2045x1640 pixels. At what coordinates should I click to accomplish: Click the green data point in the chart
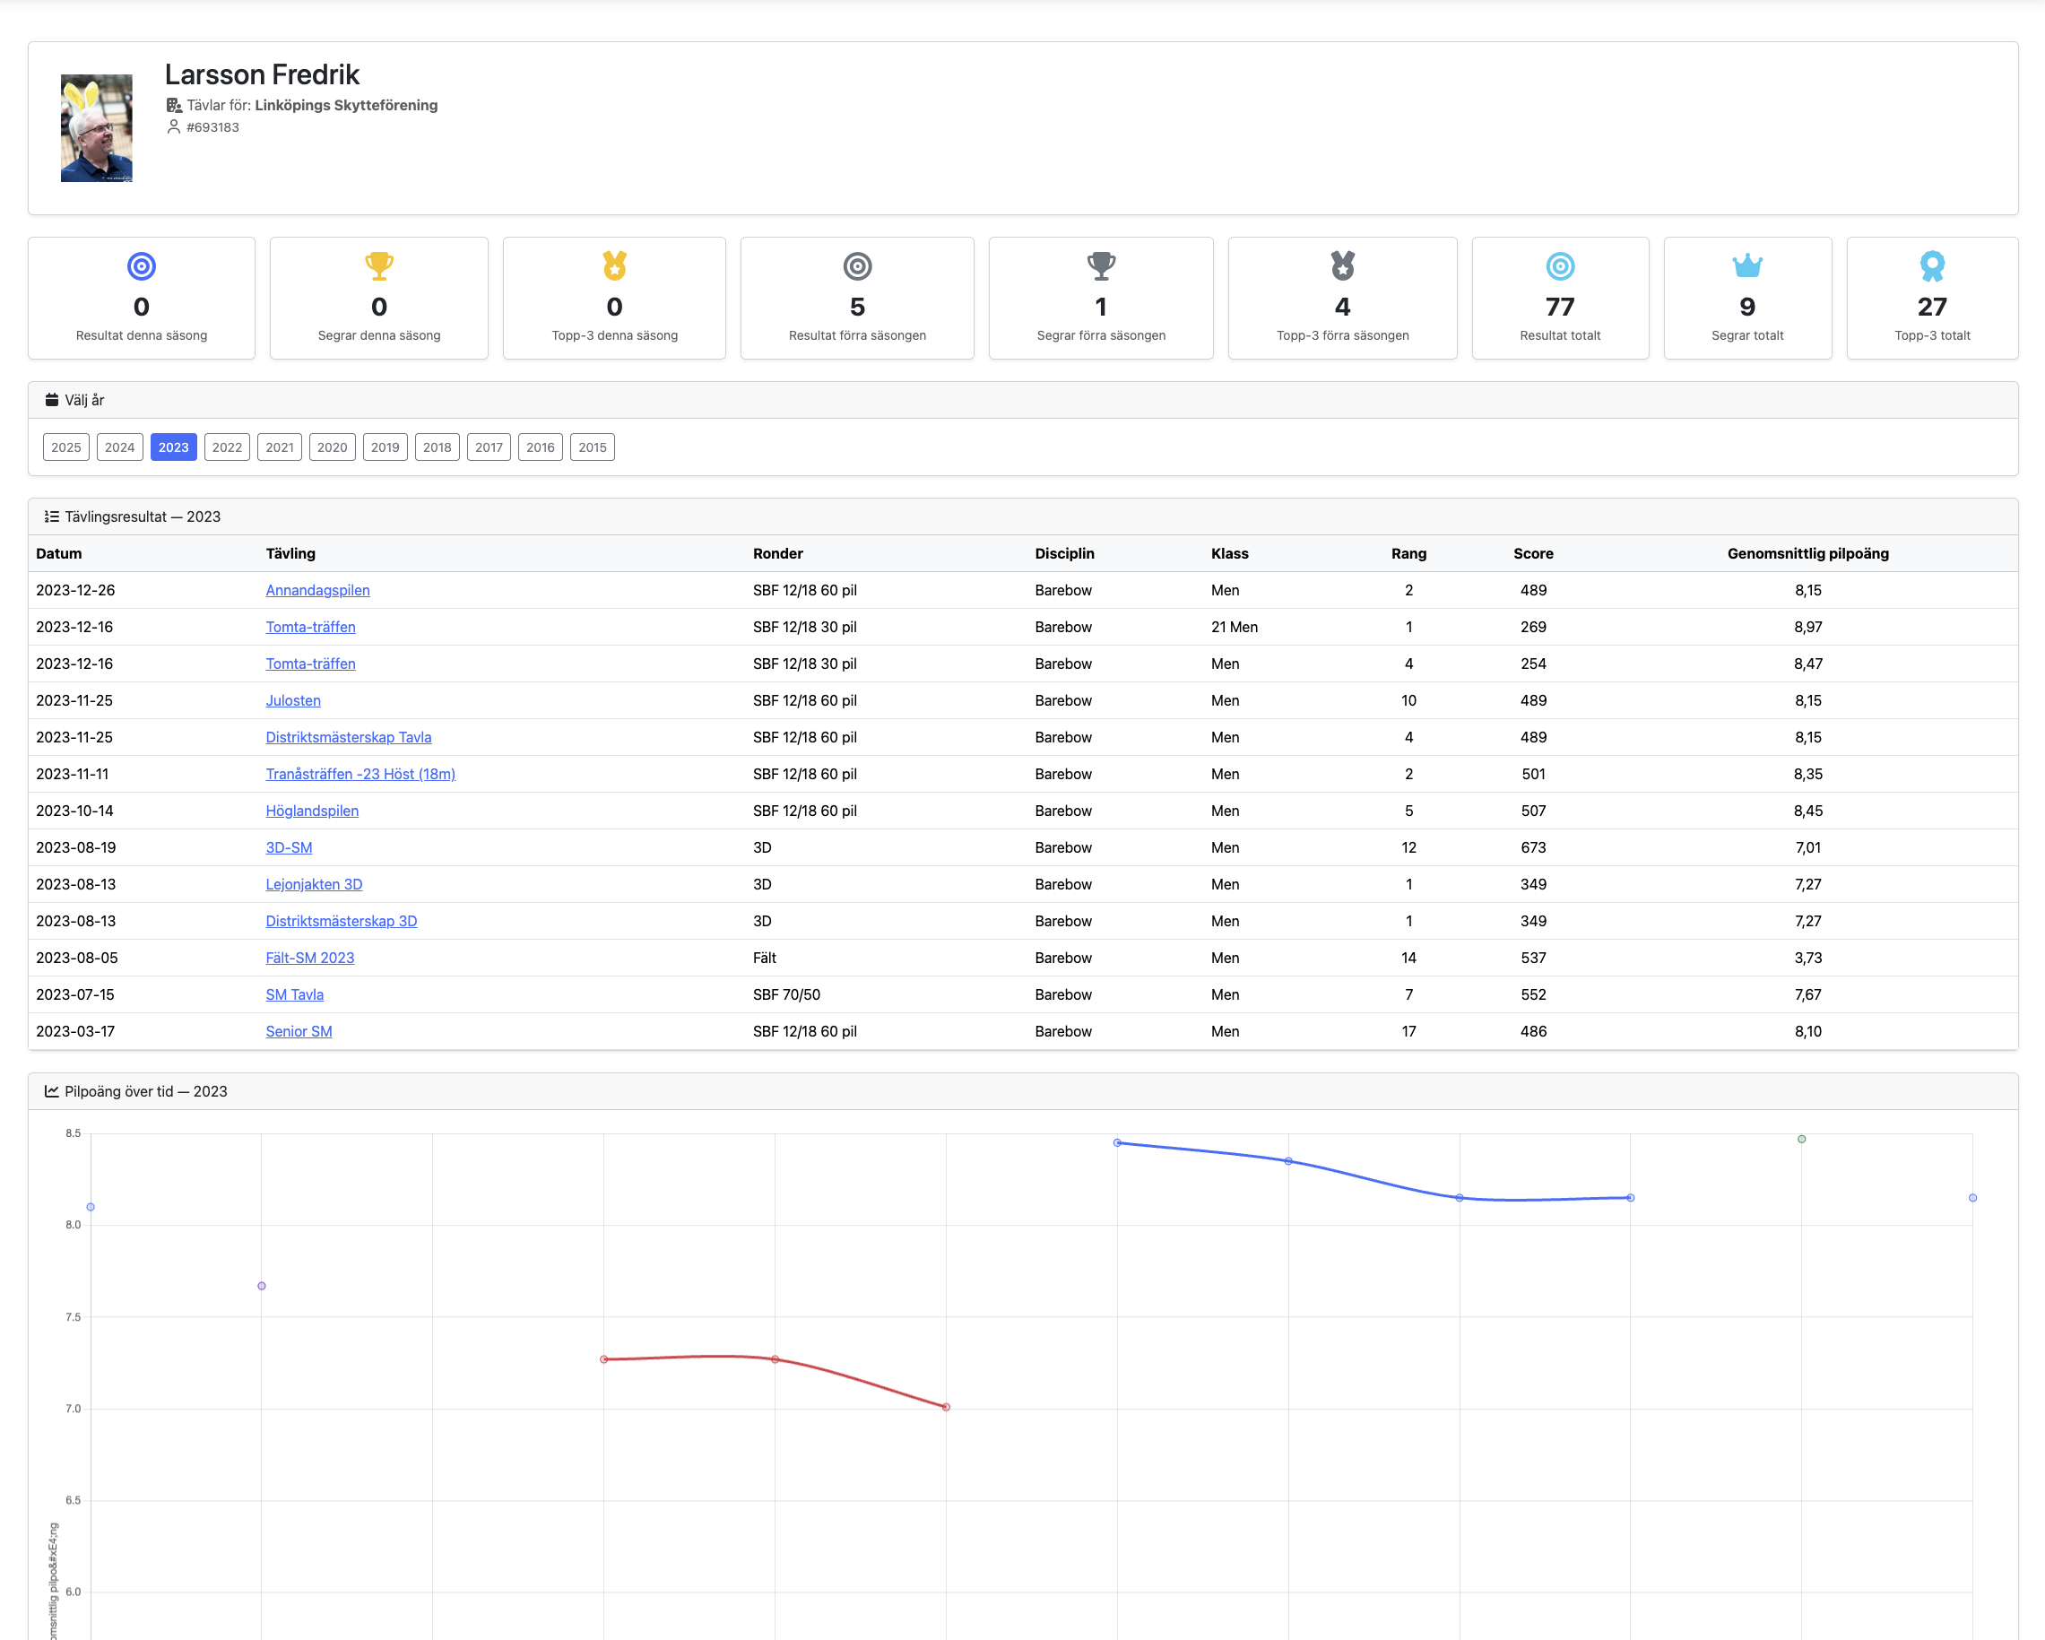click(x=1801, y=1139)
